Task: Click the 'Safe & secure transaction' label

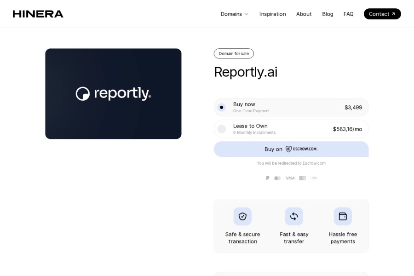Action: pos(242,238)
